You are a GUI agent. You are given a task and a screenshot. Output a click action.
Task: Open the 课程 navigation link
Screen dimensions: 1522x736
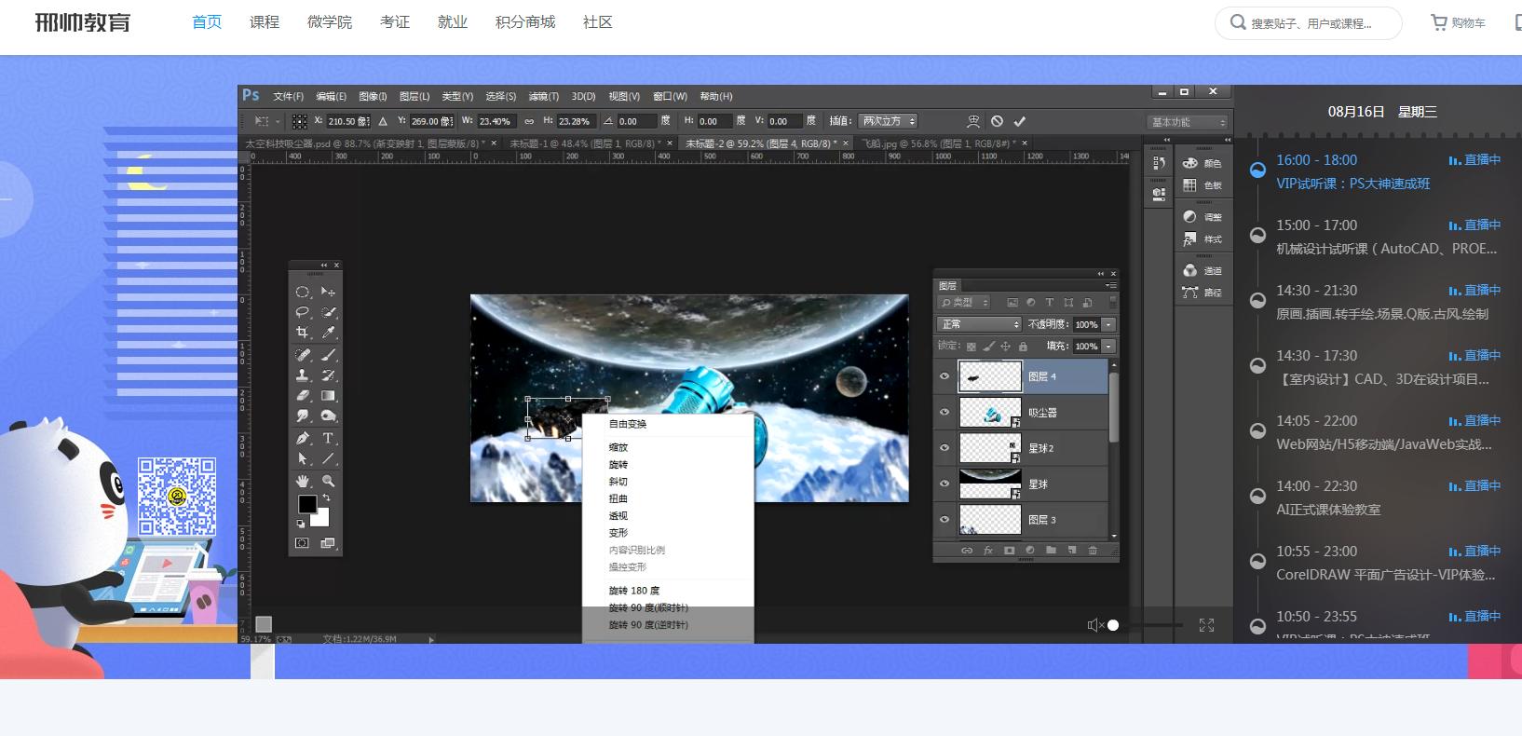[x=265, y=22]
